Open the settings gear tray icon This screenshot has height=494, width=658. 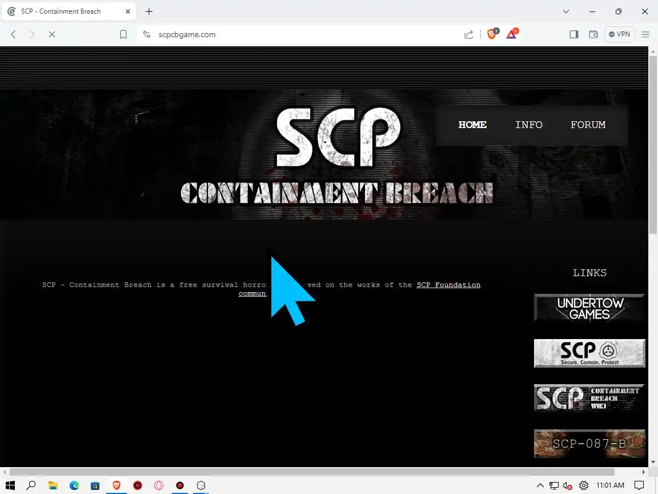pyautogui.click(x=584, y=485)
